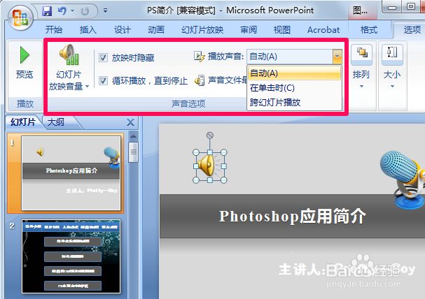425x299 pixels.
Task: Click the rotation handle above sound icon
Action: point(210,135)
